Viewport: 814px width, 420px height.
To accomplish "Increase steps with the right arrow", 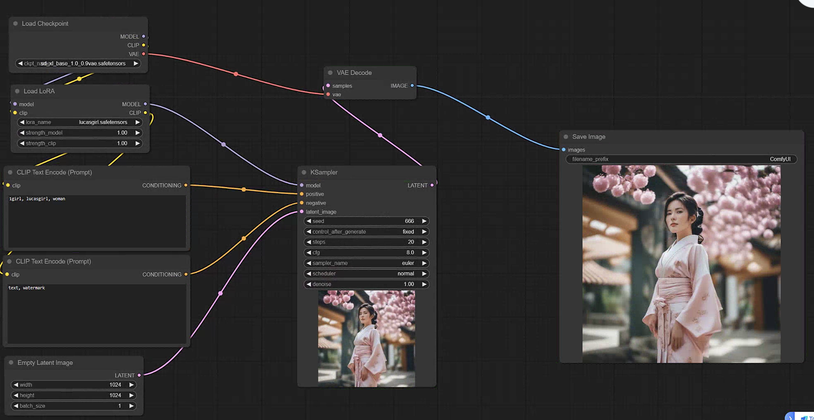I will pyautogui.click(x=424, y=242).
